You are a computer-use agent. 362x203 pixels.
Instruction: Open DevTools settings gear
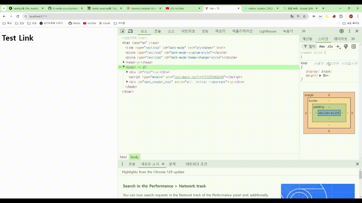click(x=341, y=31)
